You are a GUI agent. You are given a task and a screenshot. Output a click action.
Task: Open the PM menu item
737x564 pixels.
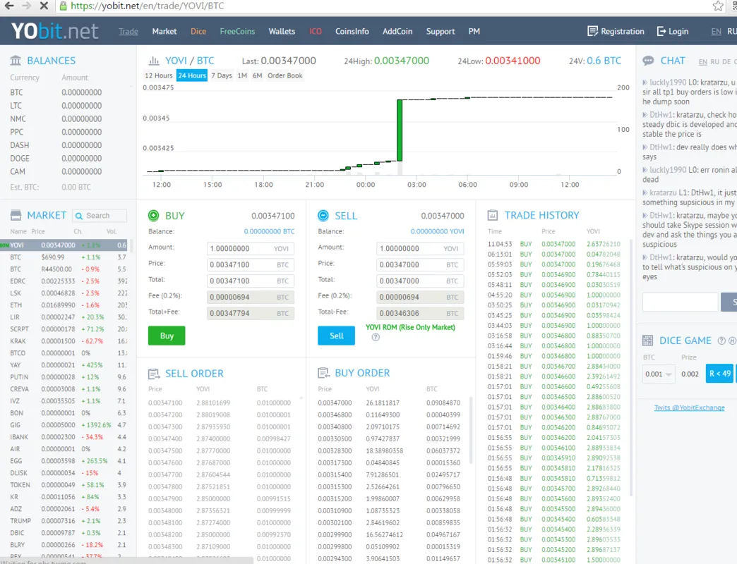[474, 32]
